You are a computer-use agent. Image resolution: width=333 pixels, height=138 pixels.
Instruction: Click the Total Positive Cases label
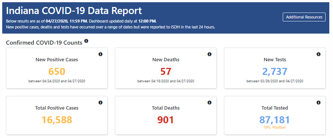[57, 108]
